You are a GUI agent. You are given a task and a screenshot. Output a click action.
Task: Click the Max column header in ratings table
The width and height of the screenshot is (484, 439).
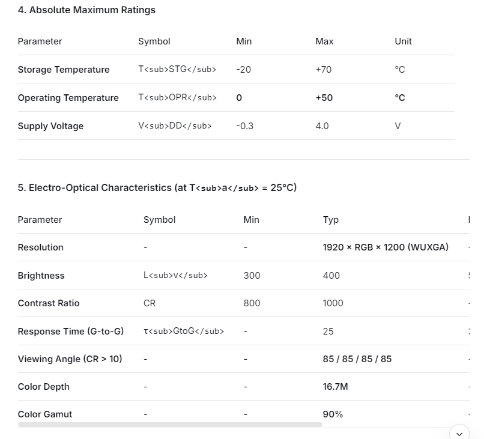(x=324, y=41)
